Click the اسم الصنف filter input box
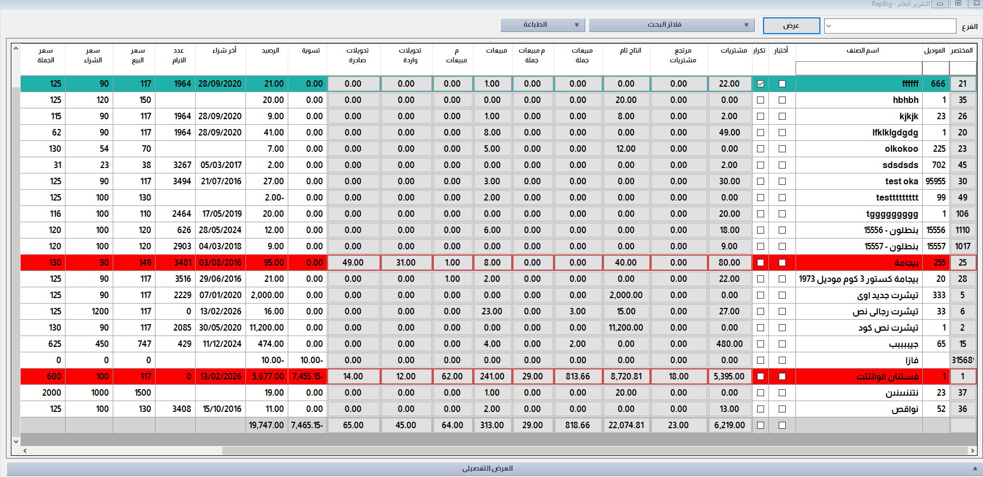The height and width of the screenshot is (477, 983). point(858,68)
